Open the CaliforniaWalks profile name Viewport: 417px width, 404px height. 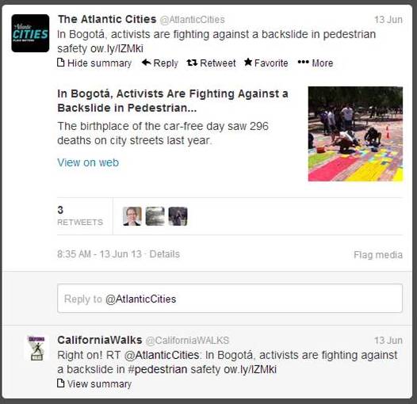pyautogui.click(x=100, y=340)
